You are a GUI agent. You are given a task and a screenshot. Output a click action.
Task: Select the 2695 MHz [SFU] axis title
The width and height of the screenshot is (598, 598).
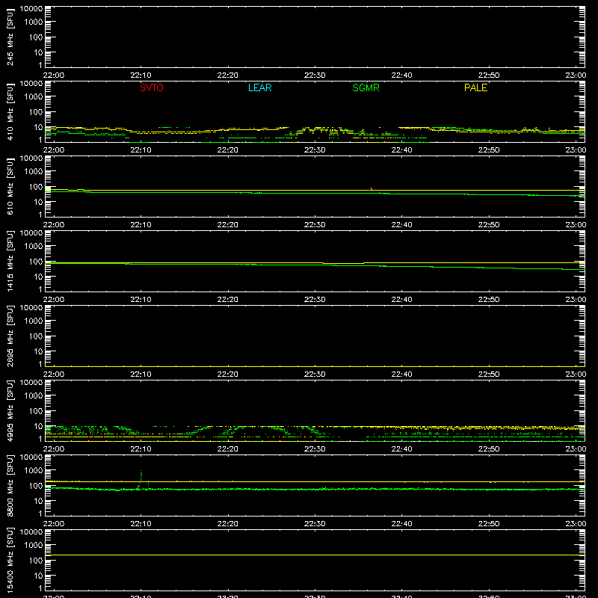click(x=10, y=336)
